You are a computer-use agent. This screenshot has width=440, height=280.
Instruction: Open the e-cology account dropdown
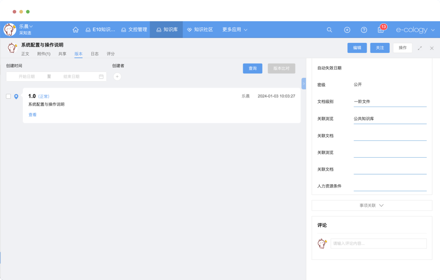(x=415, y=30)
